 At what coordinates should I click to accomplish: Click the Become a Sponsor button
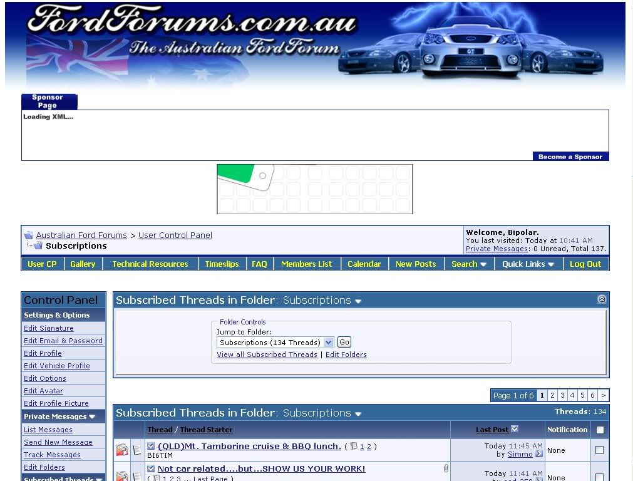coord(570,157)
